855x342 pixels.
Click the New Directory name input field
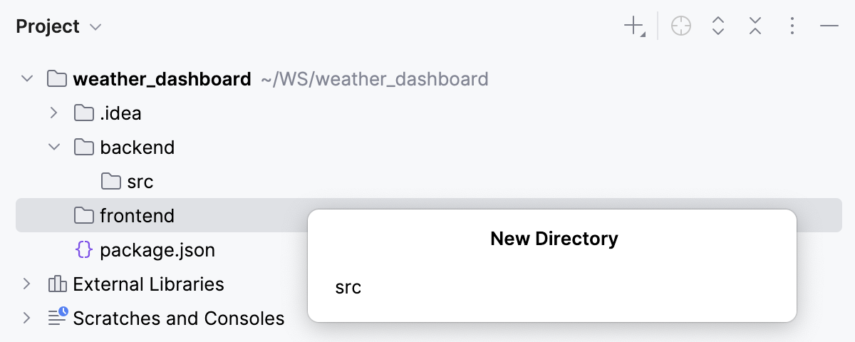coord(552,288)
